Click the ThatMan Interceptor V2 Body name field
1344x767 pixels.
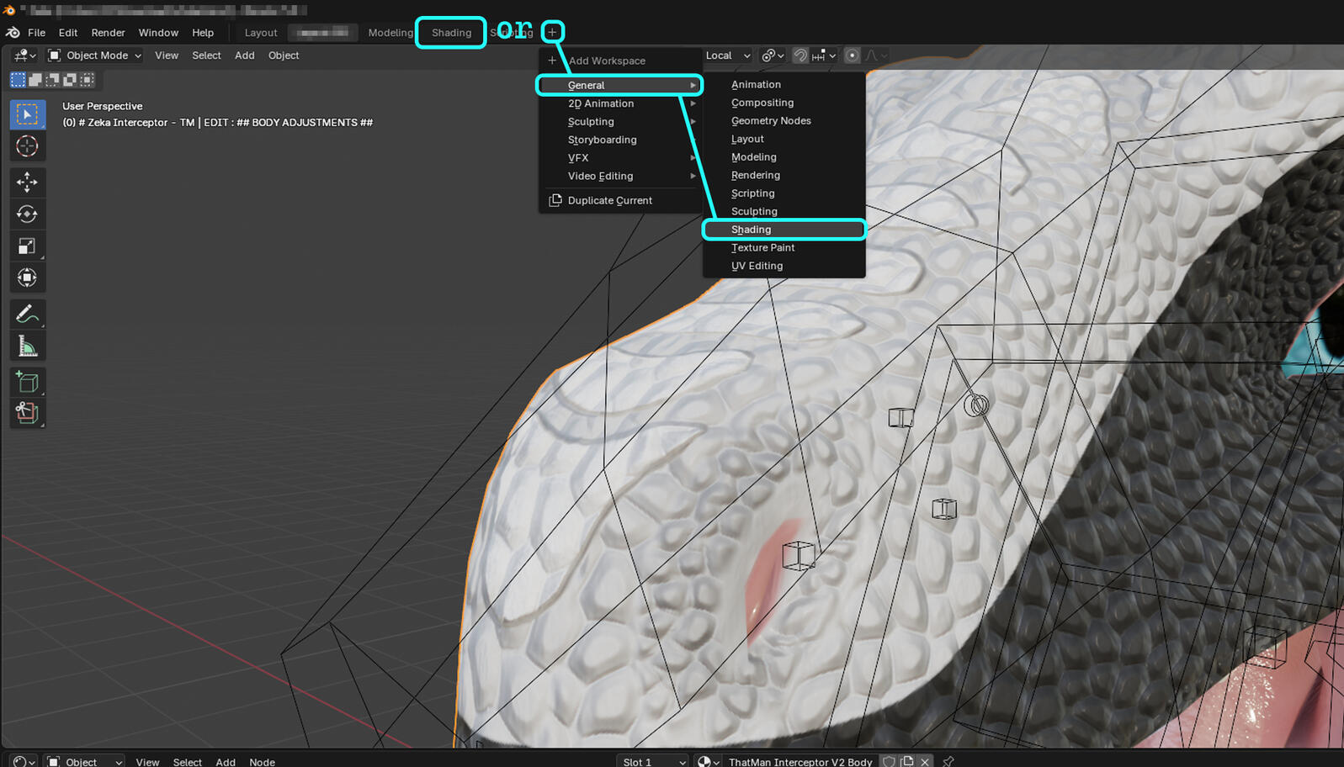799,761
